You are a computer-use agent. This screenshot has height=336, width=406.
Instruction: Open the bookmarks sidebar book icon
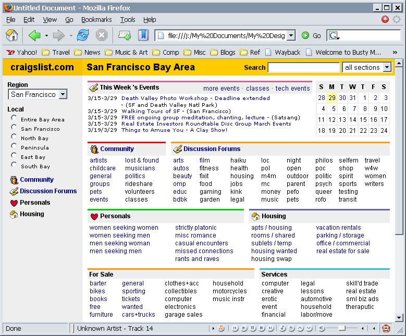point(143,35)
